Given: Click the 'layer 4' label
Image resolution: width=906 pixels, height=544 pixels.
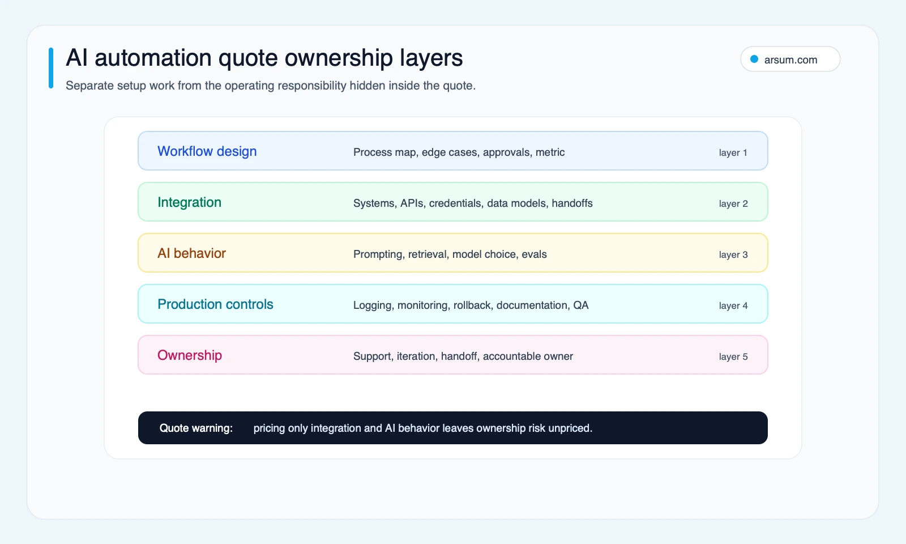Looking at the screenshot, I should coord(733,305).
